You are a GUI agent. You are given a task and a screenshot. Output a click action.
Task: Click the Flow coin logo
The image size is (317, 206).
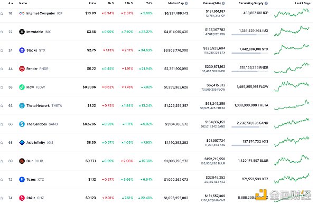[22, 87]
